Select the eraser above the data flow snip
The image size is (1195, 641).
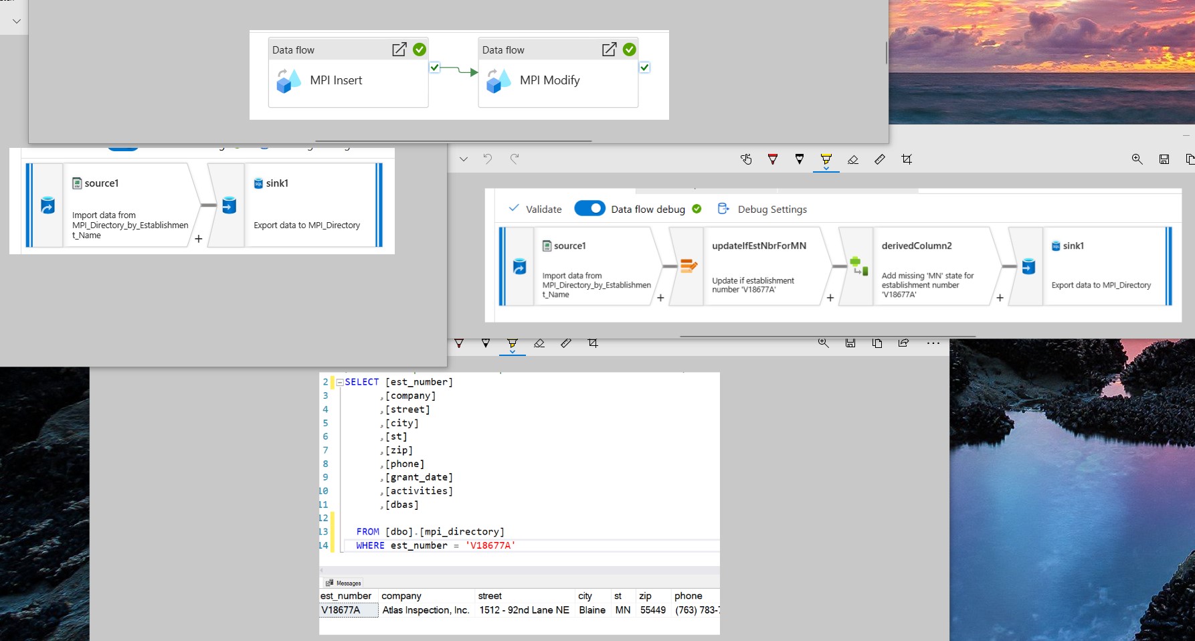853,159
